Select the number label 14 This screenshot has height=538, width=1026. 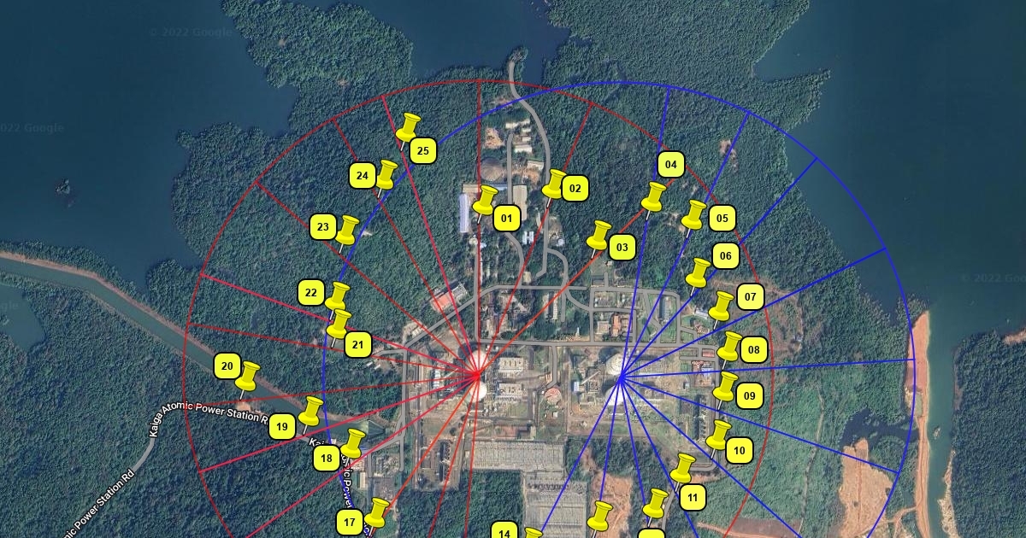[x=504, y=531]
